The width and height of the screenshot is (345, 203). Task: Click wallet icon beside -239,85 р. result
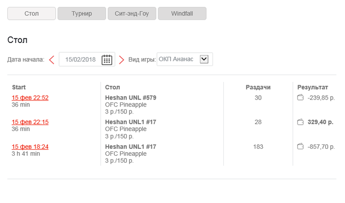pos(300,98)
